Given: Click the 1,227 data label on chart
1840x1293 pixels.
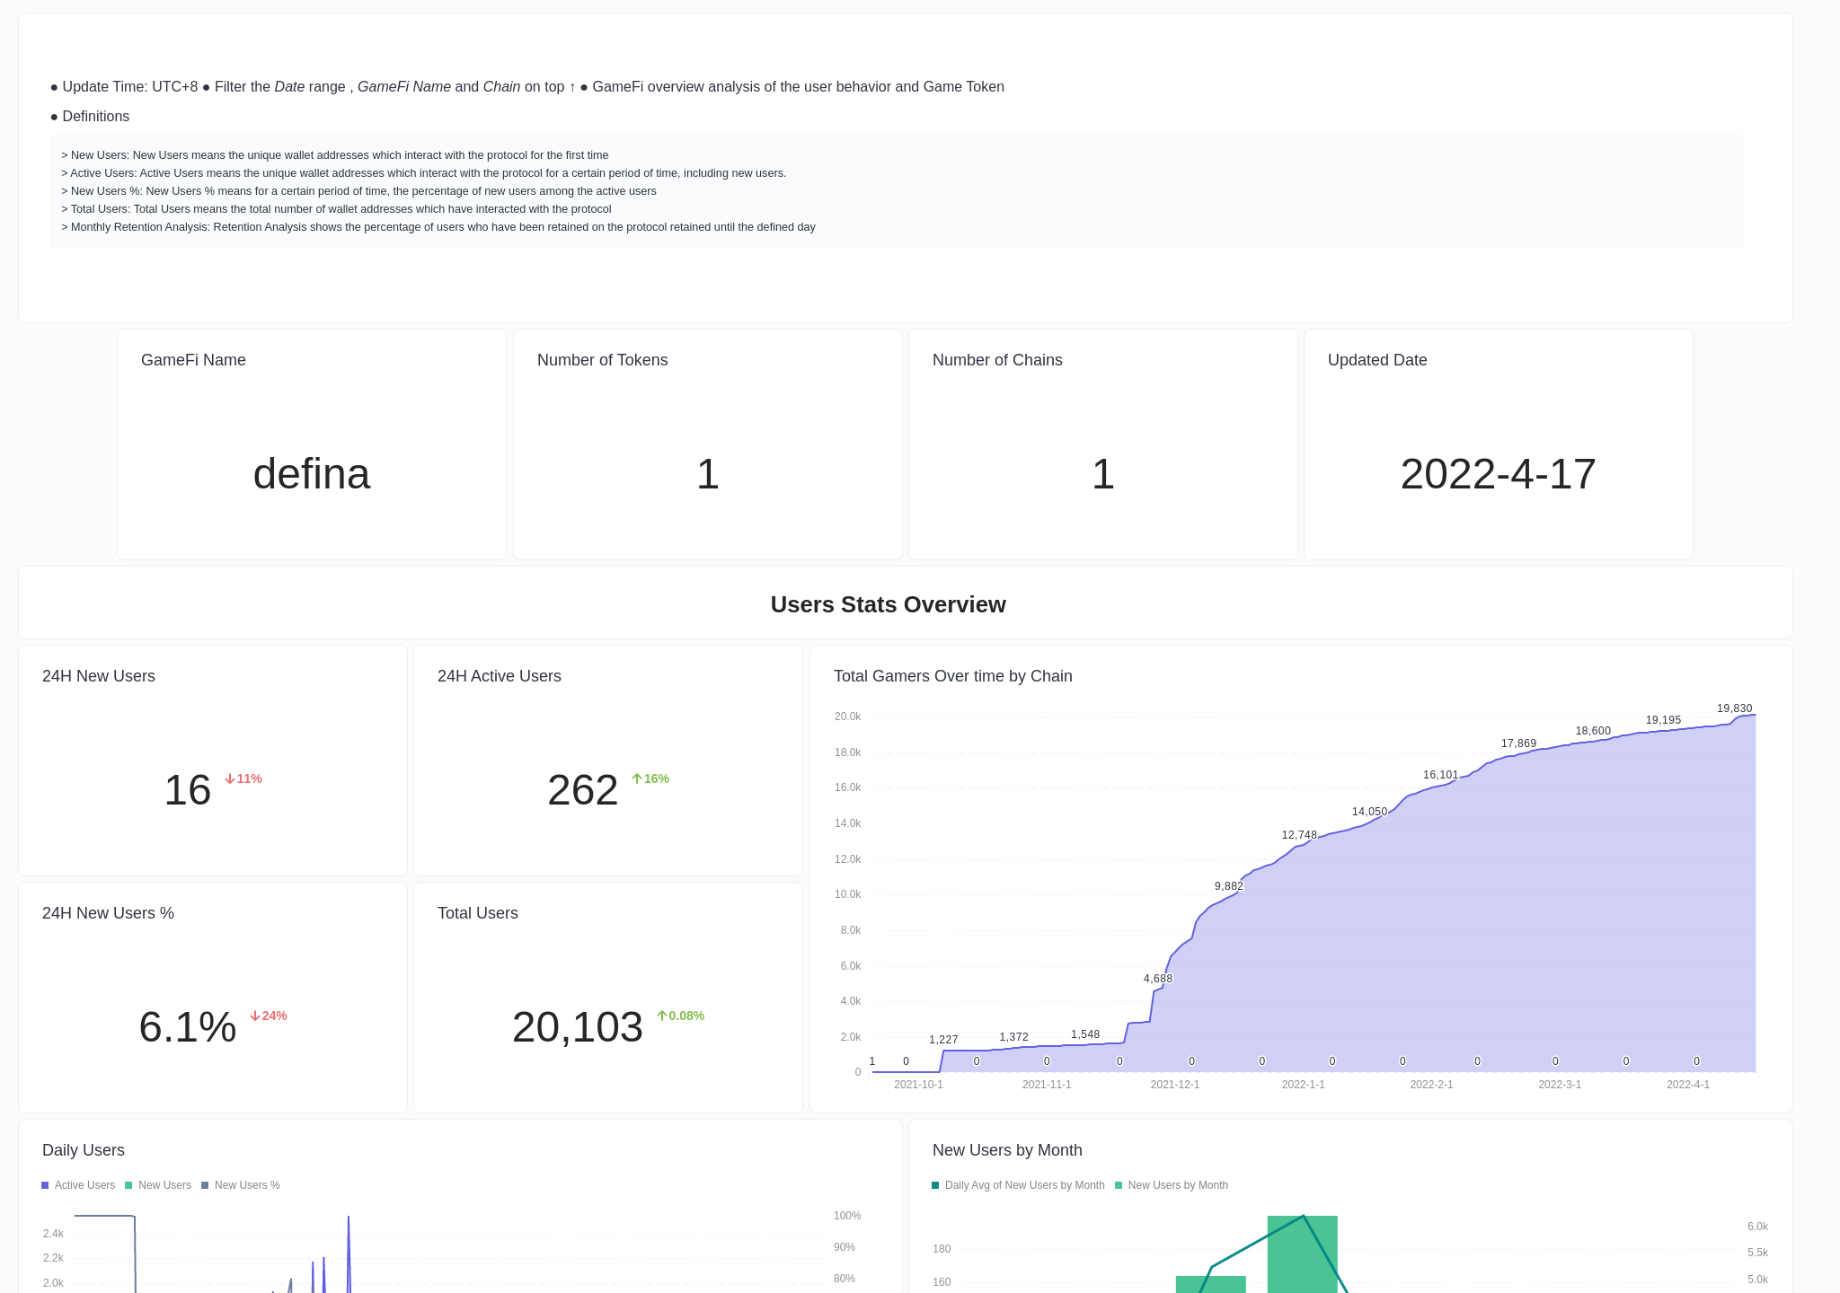Looking at the screenshot, I should pos(943,1040).
